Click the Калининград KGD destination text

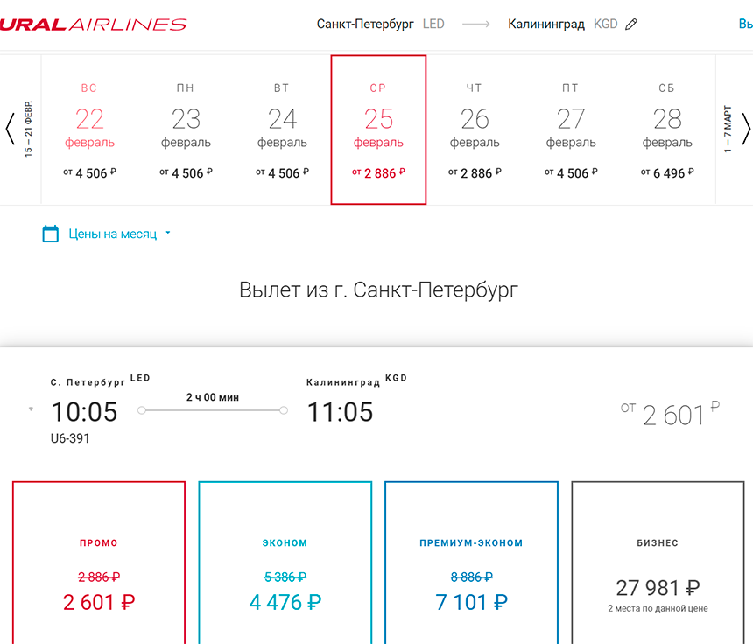[x=562, y=24]
